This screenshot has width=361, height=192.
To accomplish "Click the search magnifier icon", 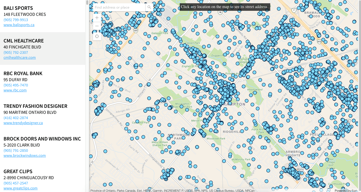I will (x=149, y=7).
